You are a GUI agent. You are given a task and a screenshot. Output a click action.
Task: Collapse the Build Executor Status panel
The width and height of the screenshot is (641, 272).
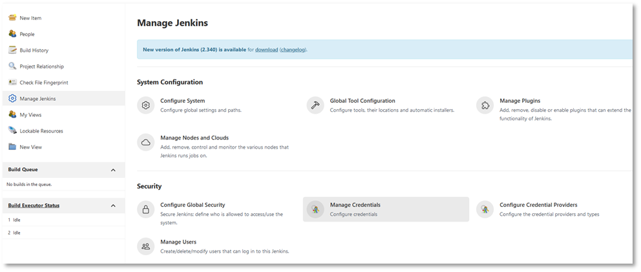(113, 205)
